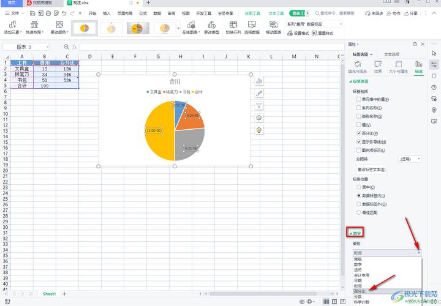
Task: Open the 填充与线条 fill and line icon
Action: click(x=358, y=64)
